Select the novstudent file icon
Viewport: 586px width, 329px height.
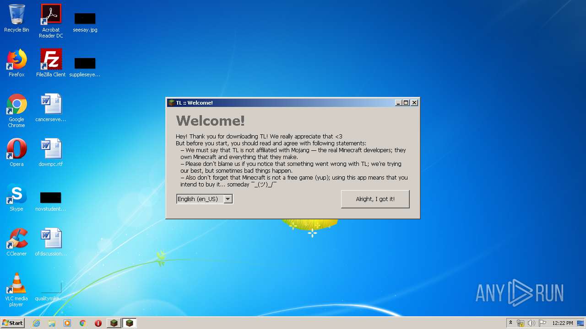(51, 201)
